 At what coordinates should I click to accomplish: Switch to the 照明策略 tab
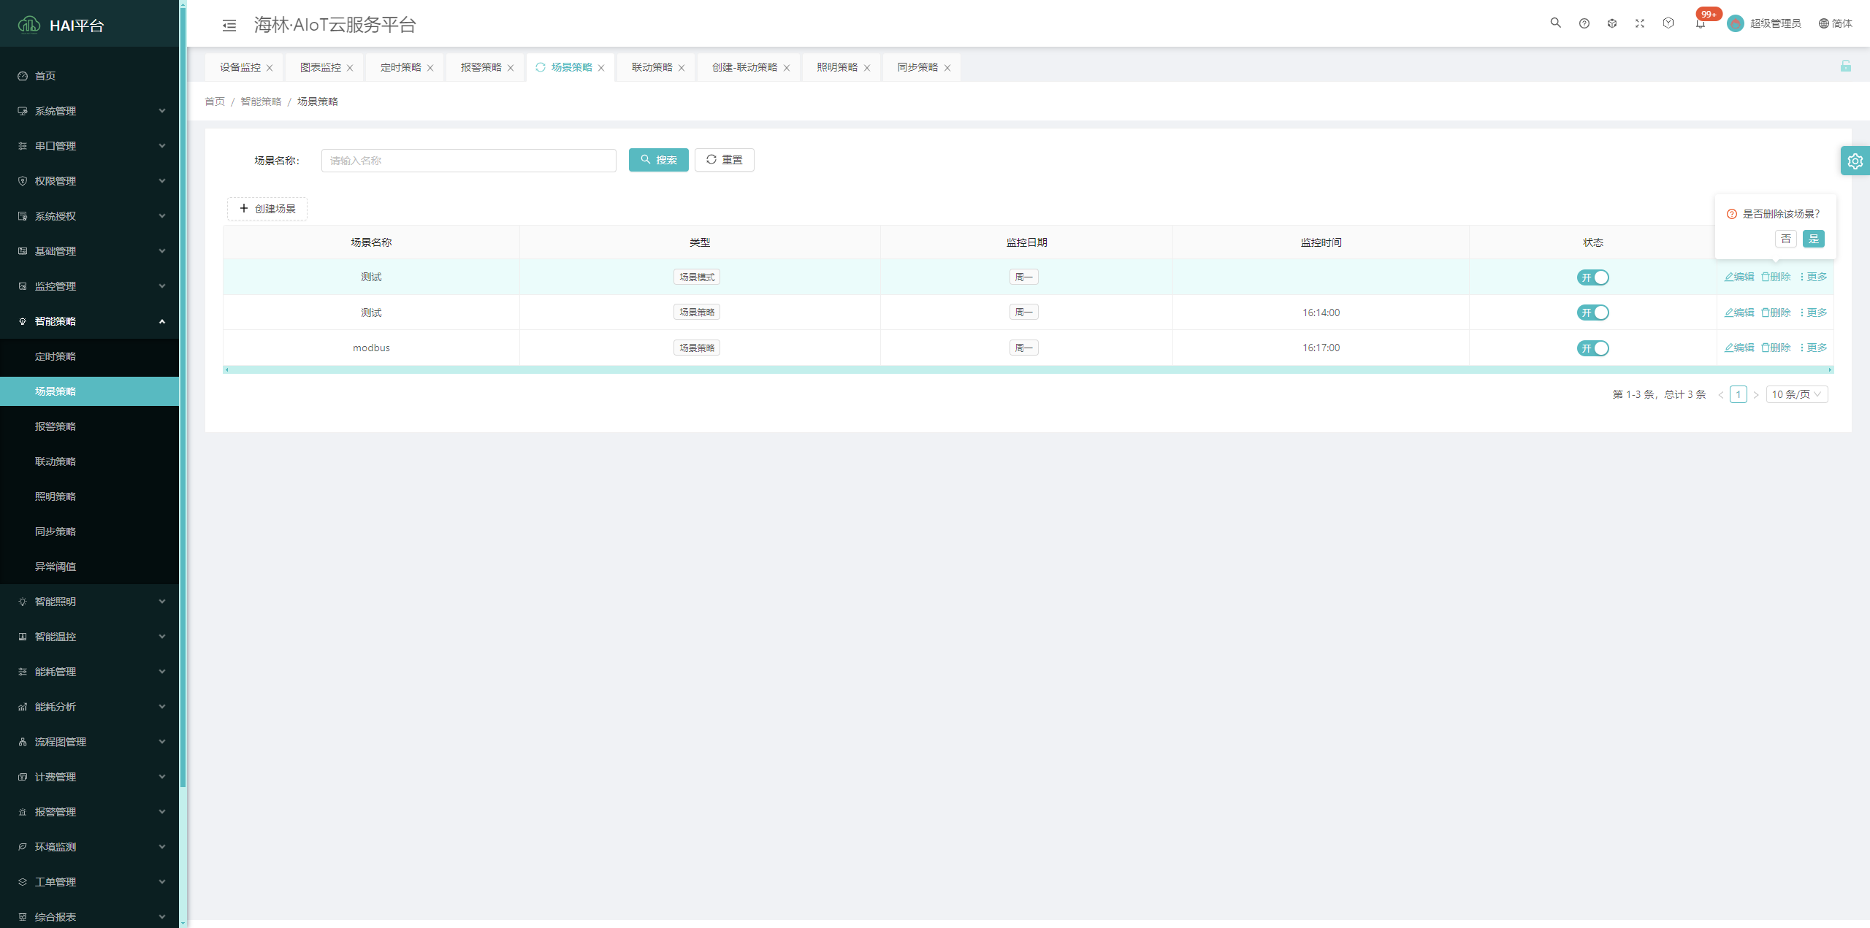[837, 67]
